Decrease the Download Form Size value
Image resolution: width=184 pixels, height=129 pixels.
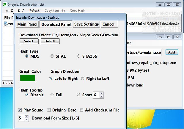(x=27, y=120)
